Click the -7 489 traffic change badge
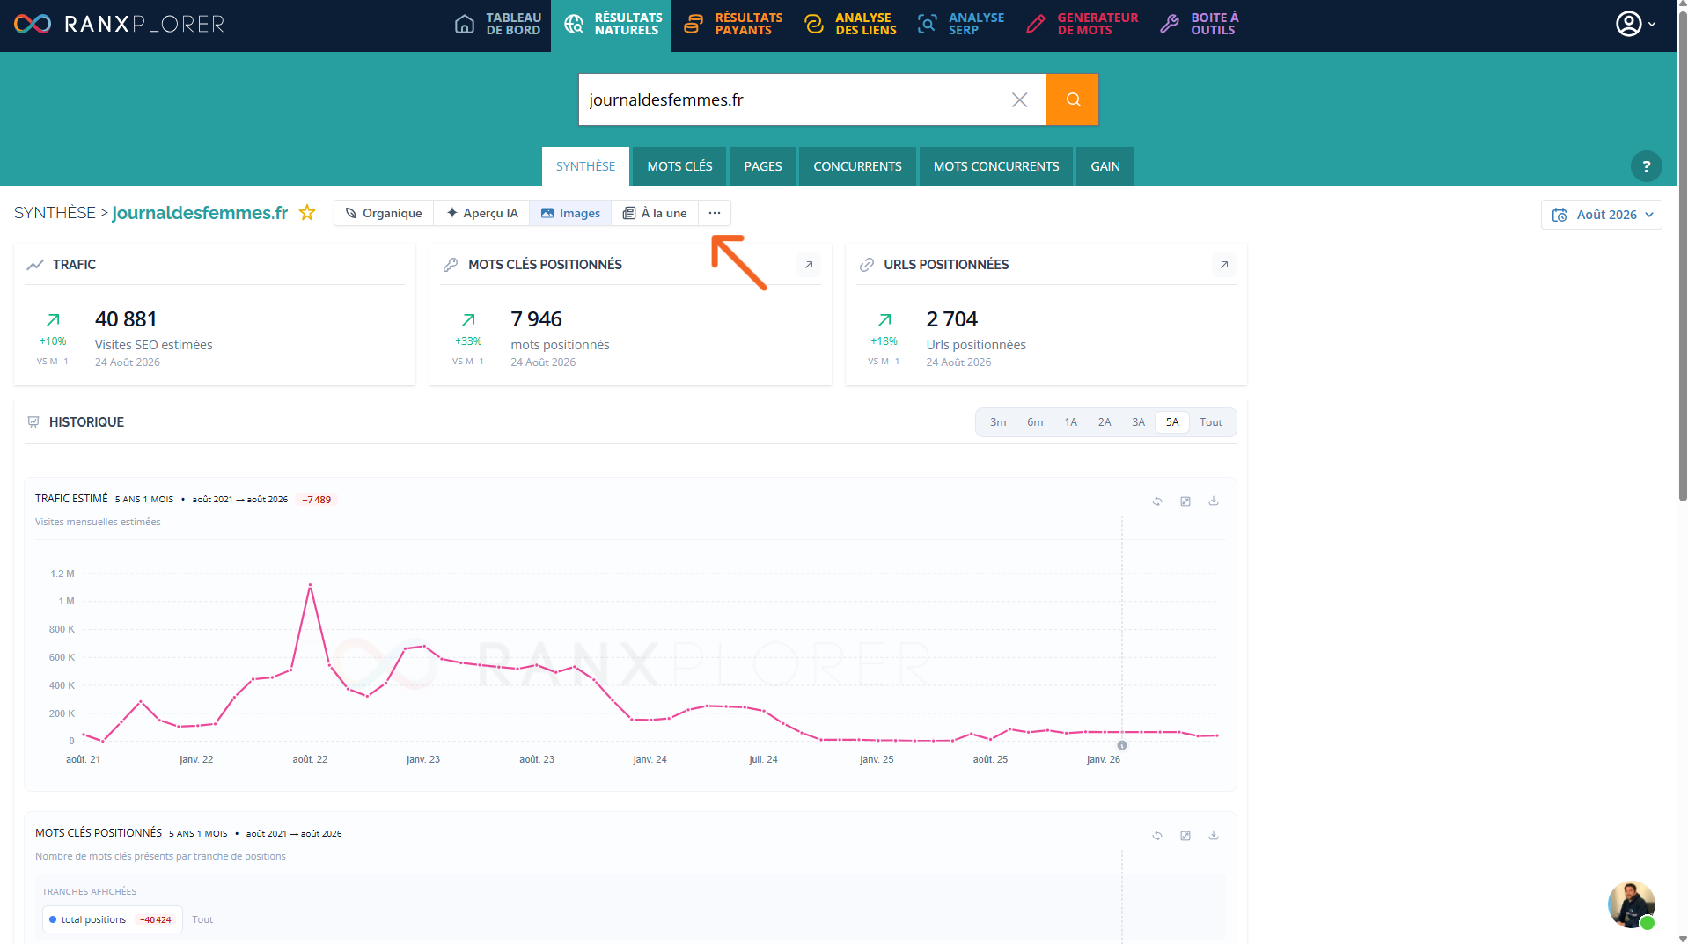This screenshot has width=1688, height=944. tap(316, 500)
